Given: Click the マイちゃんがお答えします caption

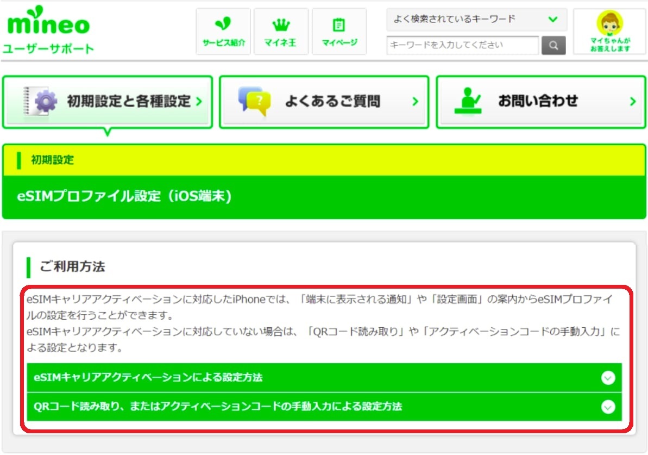Looking at the screenshot, I should tap(610, 45).
